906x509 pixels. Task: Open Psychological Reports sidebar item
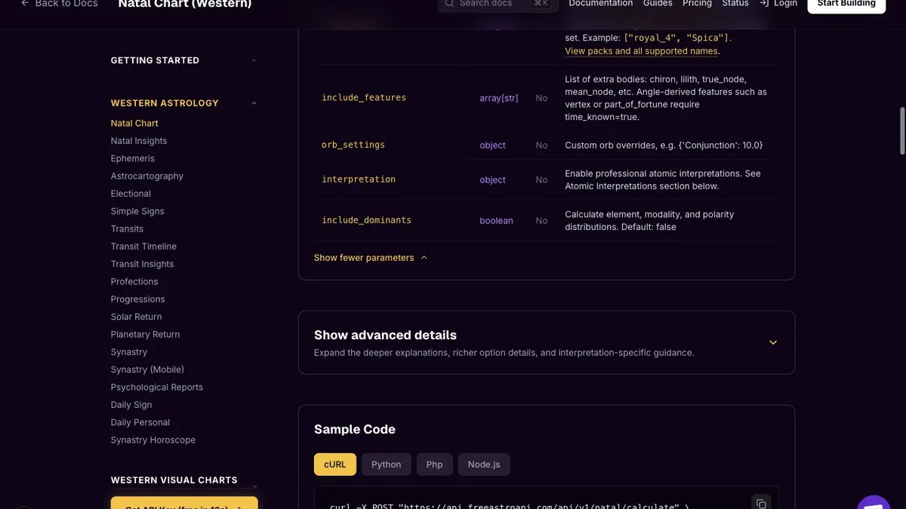(157, 388)
